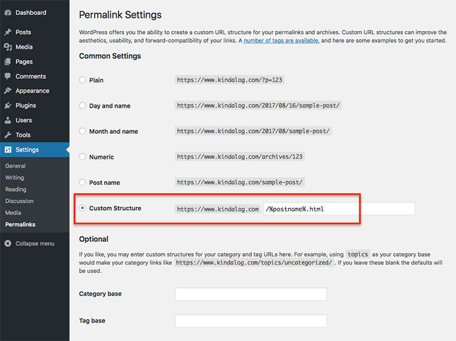Click the Appearance paintbrush icon

tap(8, 91)
